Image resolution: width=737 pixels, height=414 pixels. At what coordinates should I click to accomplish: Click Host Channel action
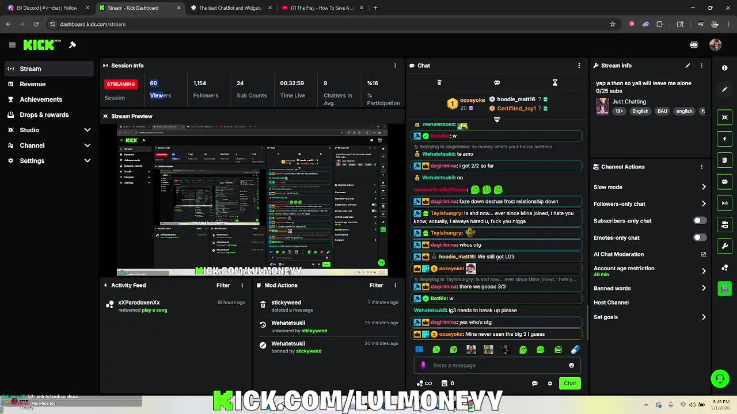tap(611, 302)
